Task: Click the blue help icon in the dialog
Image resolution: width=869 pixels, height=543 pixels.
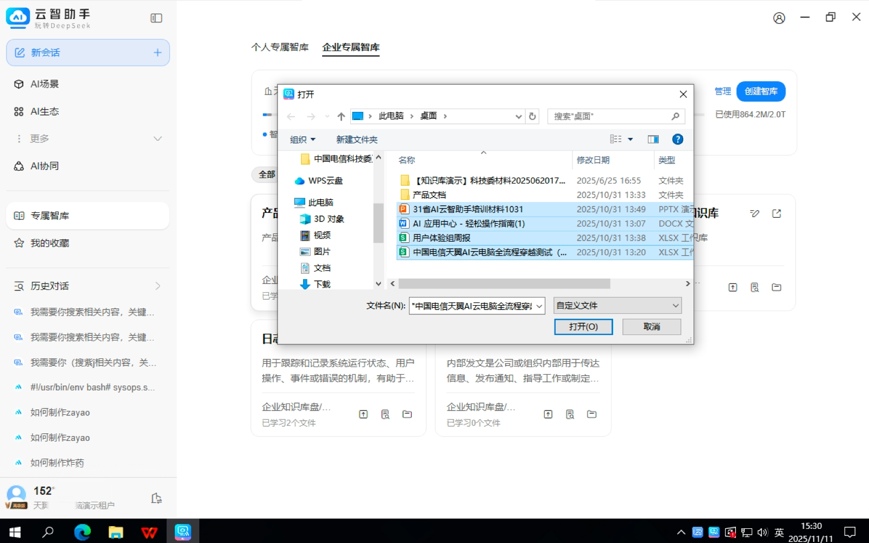Action: coord(677,139)
